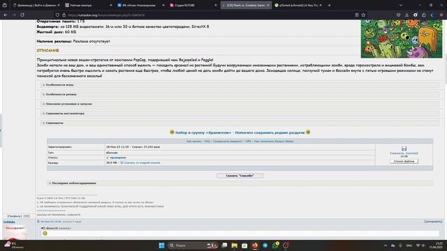Open a new tab with the plus button
This screenshot has width=447, height=251.
[329, 5]
